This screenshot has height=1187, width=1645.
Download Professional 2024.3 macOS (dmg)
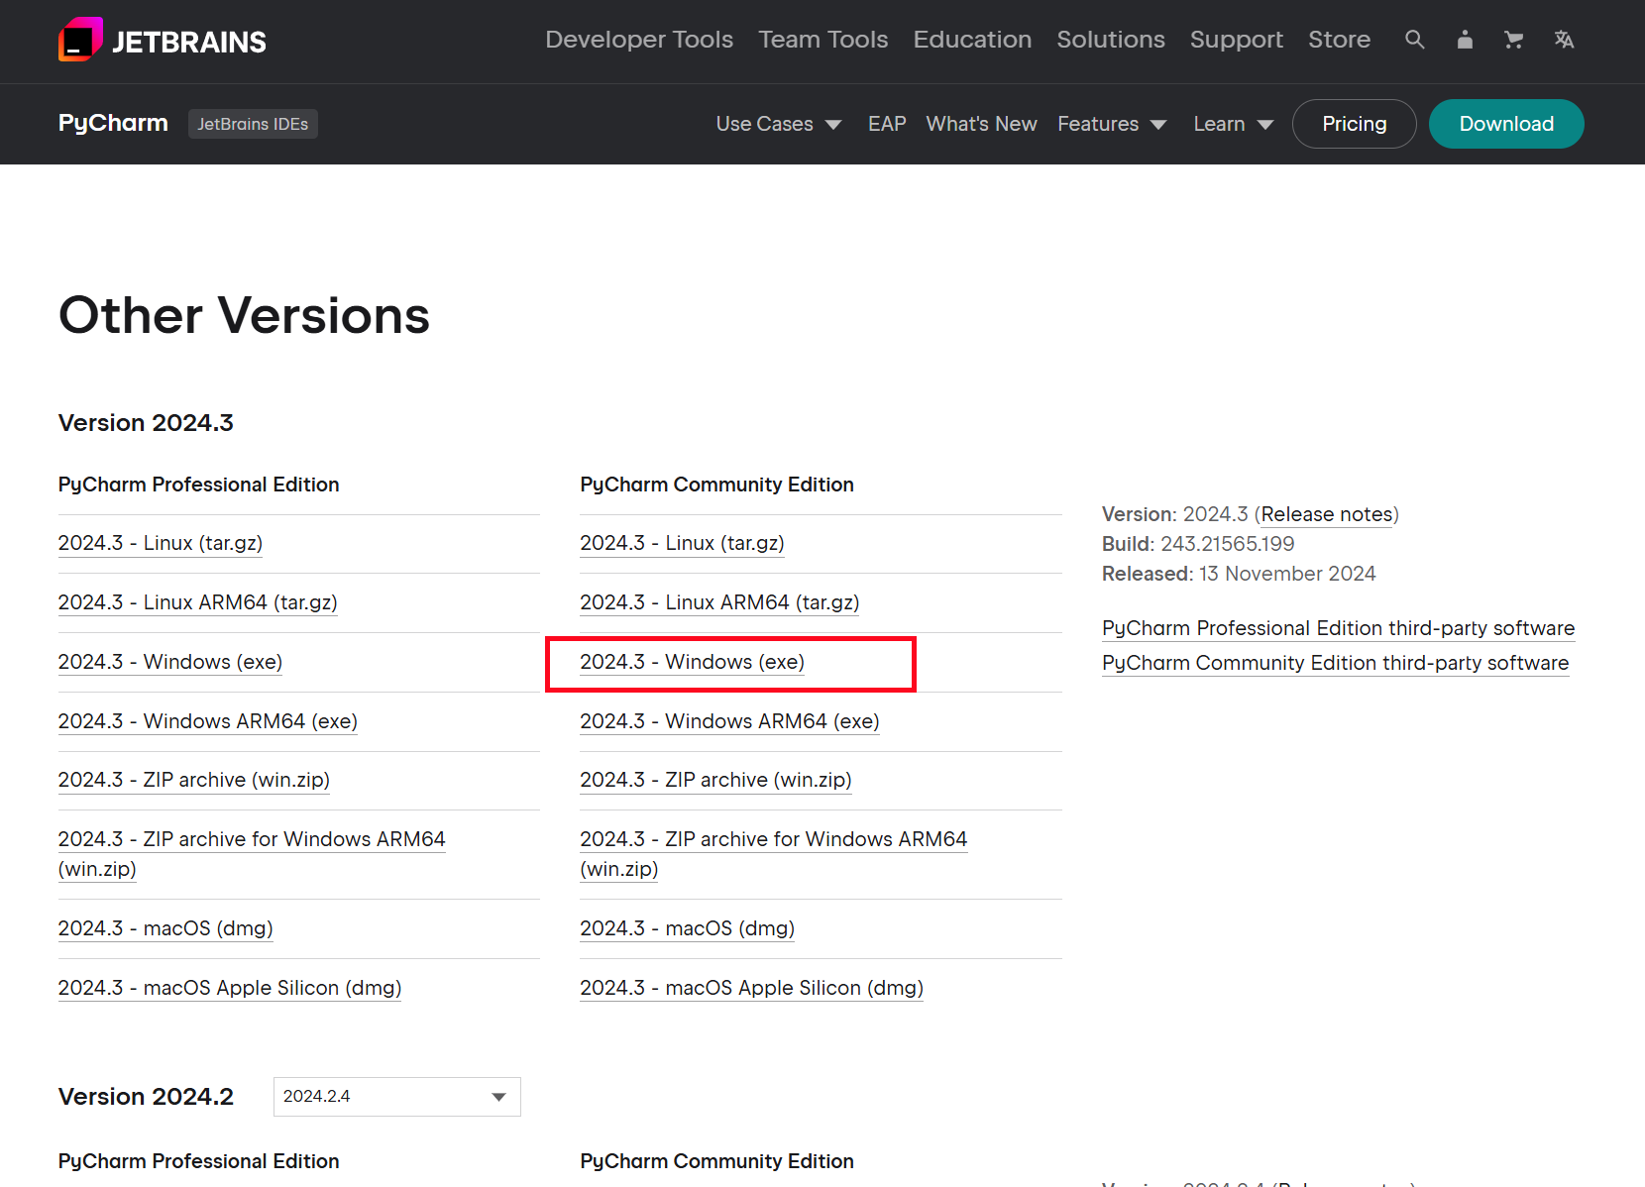pos(165,928)
